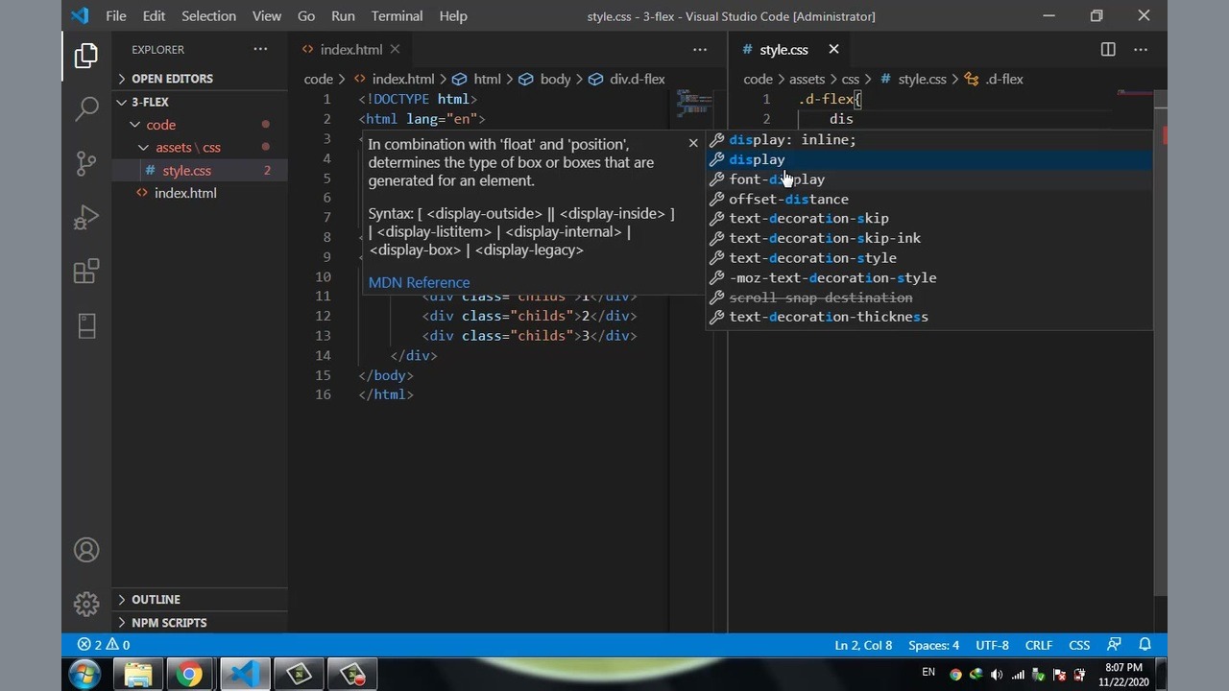Switch to the index.html tab
This screenshot has height=691, width=1229.
click(x=350, y=50)
